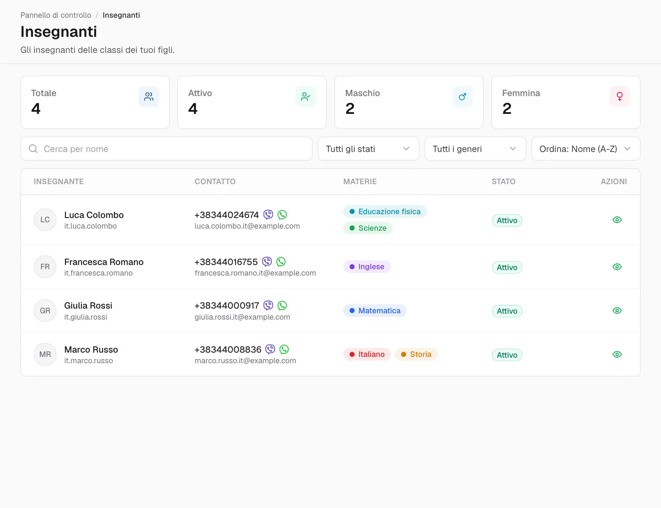661x508 pixels.
Task: Open Viber for Luca Colombo
Action: click(268, 215)
